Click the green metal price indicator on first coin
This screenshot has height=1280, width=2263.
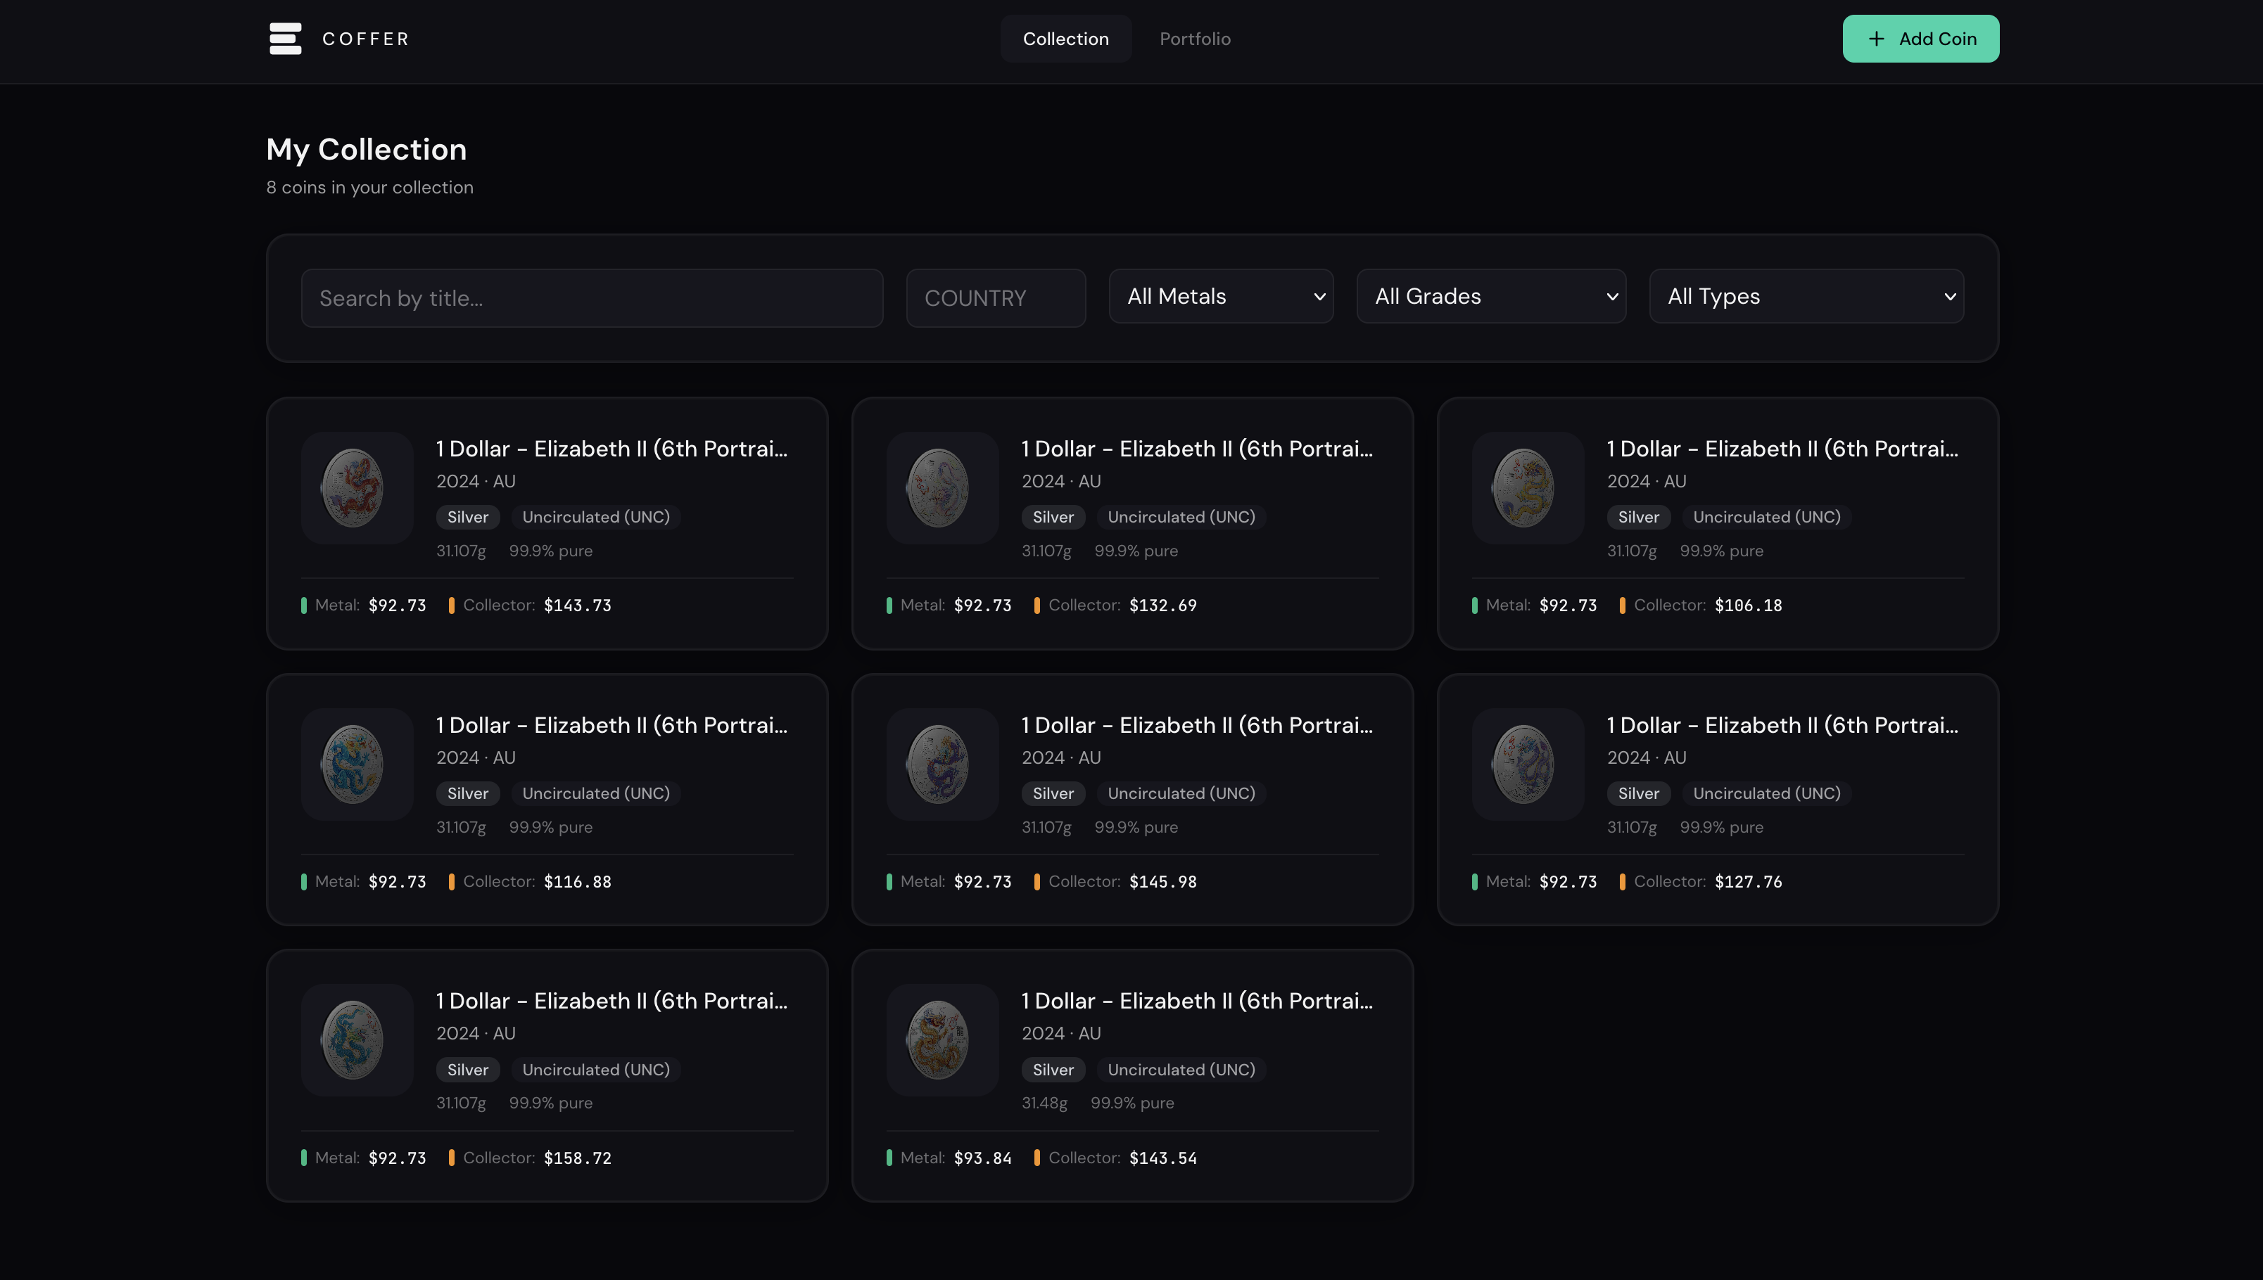click(304, 605)
